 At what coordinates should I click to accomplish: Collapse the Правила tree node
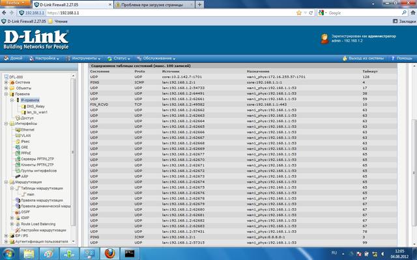(x=6, y=94)
